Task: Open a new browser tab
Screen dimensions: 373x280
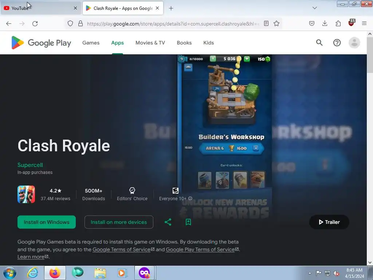Action: [171, 8]
